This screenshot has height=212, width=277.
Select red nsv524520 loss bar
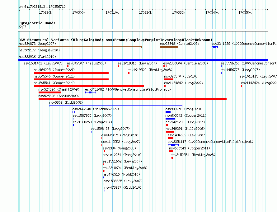click(49, 92)
